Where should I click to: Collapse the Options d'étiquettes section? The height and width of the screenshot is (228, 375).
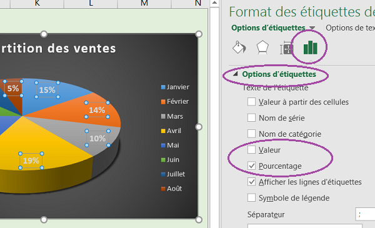[236, 74]
